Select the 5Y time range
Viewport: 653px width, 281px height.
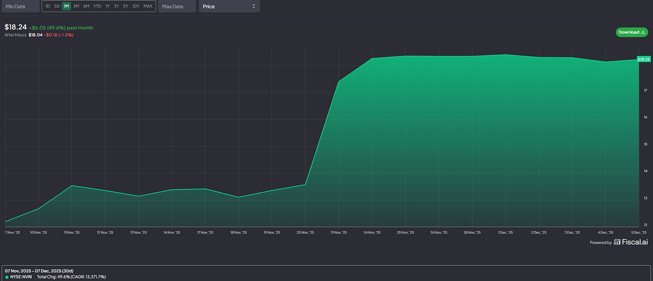(126, 6)
